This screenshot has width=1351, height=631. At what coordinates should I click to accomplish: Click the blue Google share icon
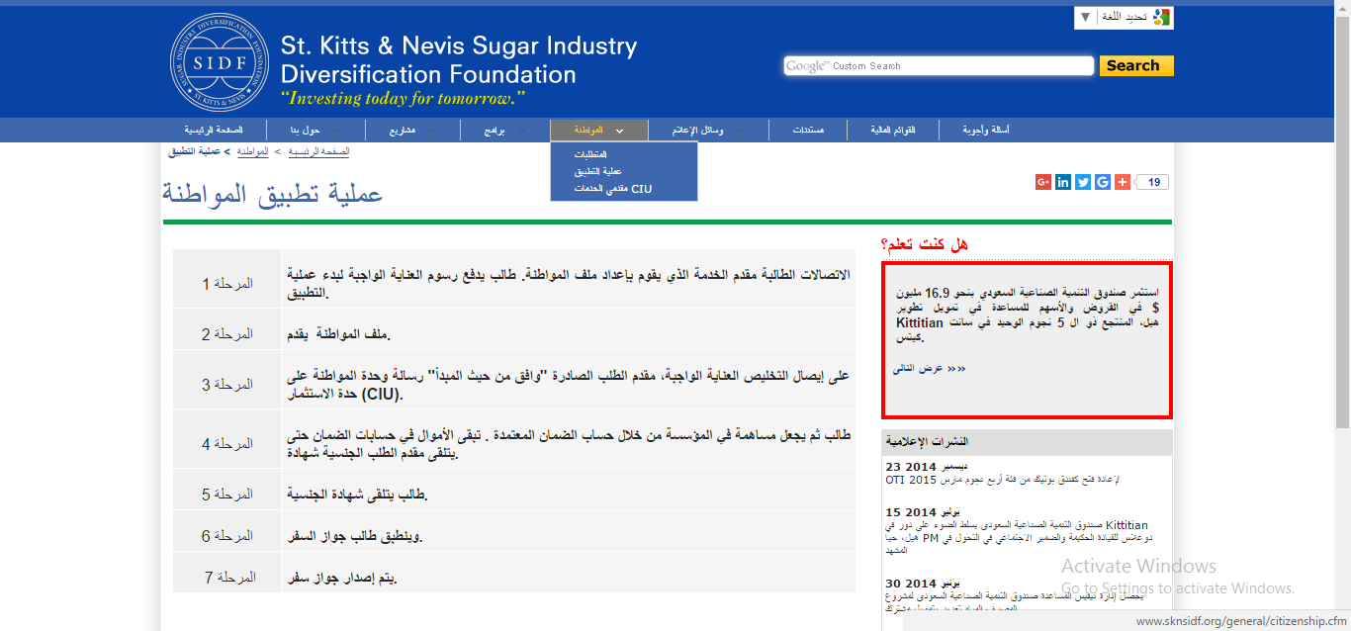(x=1103, y=182)
